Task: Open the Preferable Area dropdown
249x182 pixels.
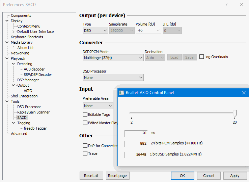Action: (x=98, y=105)
